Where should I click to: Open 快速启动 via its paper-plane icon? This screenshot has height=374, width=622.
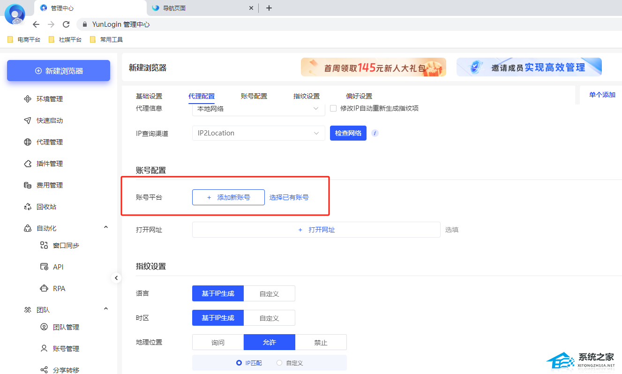click(28, 120)
